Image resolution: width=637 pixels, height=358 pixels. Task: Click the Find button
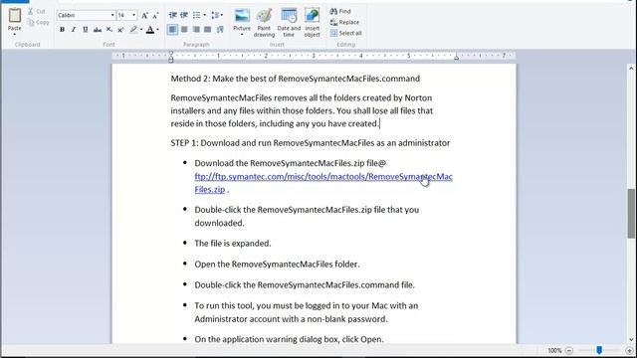tap(340, 11)
